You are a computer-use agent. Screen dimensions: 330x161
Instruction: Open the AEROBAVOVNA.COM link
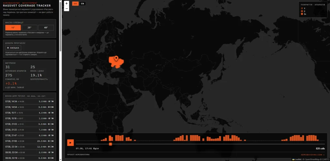pos(313,155)
